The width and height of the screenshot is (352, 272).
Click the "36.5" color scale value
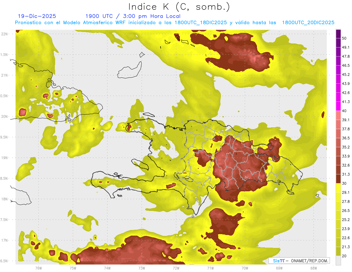click(346, 138)
